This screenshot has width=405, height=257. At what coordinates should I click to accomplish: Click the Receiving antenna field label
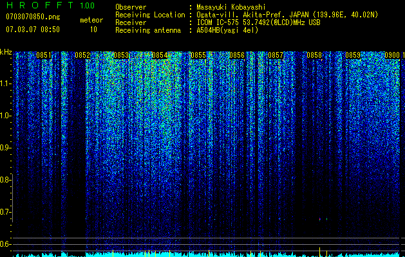pos(148,30)
